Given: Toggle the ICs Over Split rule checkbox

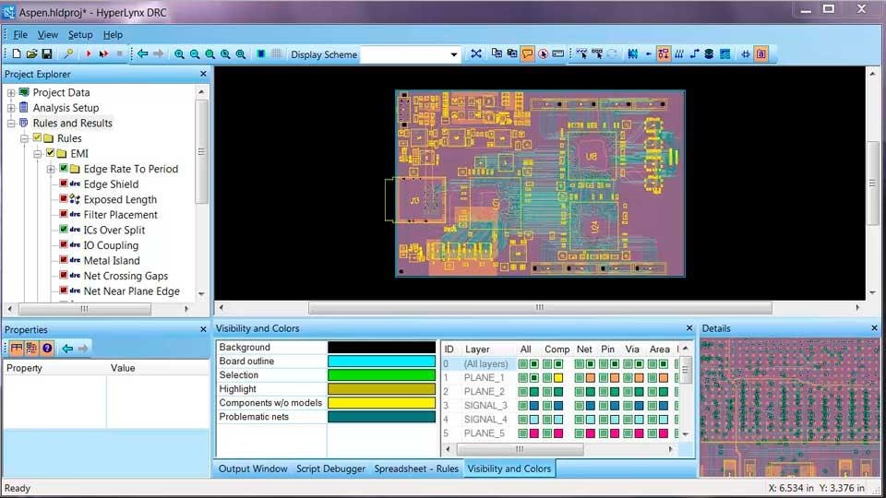Looking at the screenshot, I should point(64,230).
